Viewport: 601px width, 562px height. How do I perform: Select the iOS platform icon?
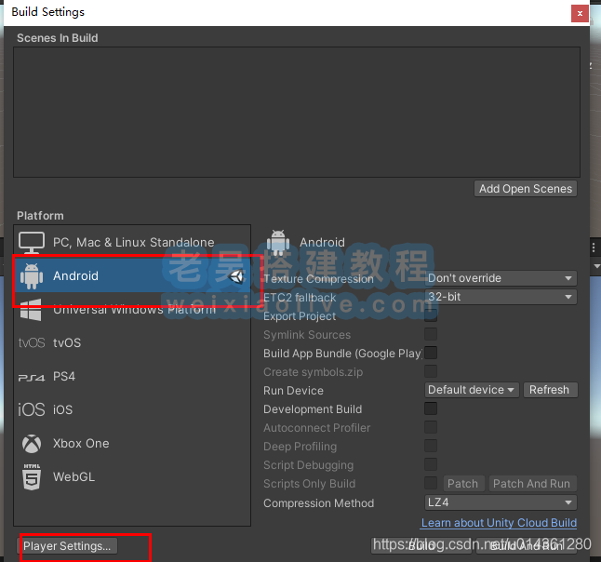pyautogui.click(x=32, y=410)
